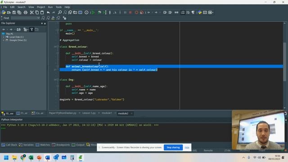Switch to Paper1PythonDastan.py tab
Image resolution: width=288 pixels, height=162 pixels.
point(63,113)
